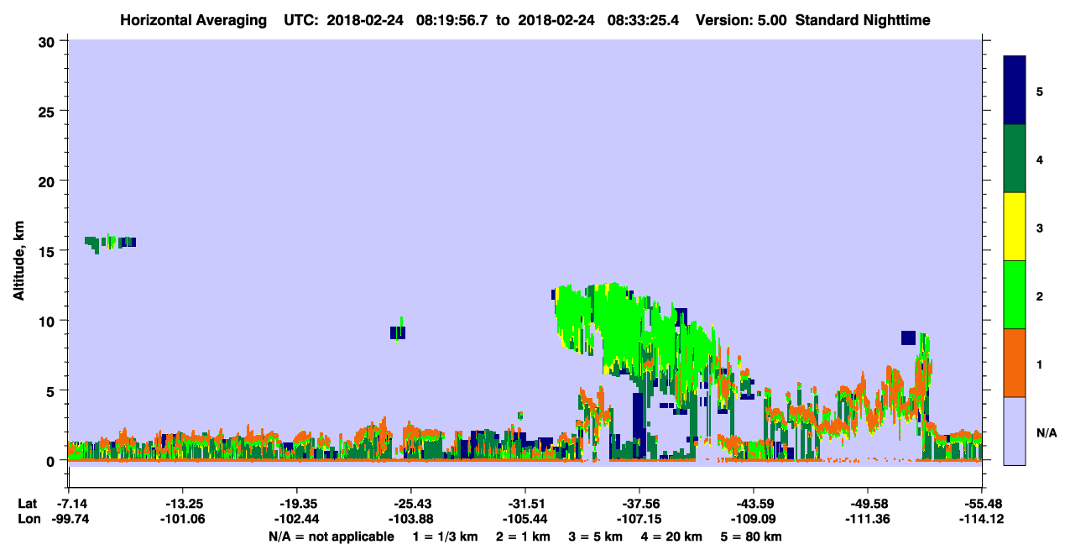Screen dimensions: 1091x560
Task: Click the latitude value -49.58
Action: pyautogui.click(x=867, y=504)
